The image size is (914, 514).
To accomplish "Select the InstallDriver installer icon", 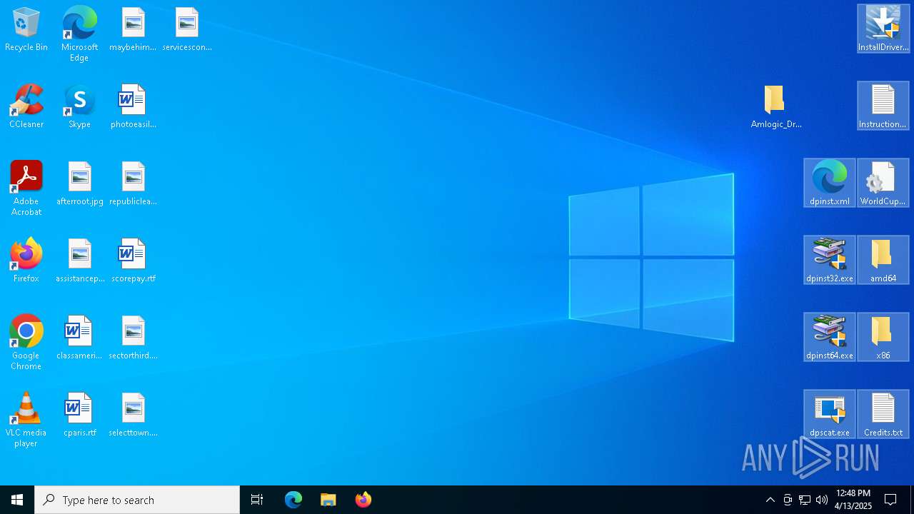I will click(x=883, y=29).
